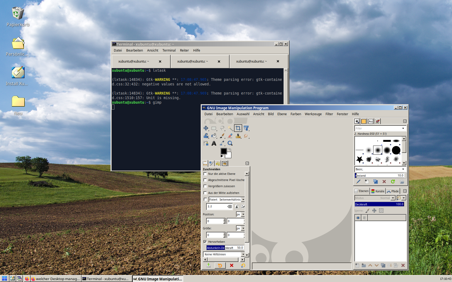Toggle the 'Fixiert' aspect ratio checkbox
The image size is (452, 282).
point(205,200)
